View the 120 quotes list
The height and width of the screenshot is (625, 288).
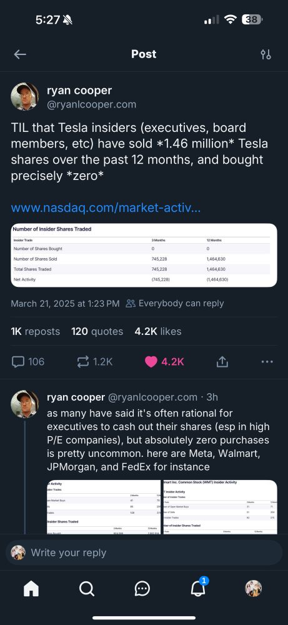97,331
